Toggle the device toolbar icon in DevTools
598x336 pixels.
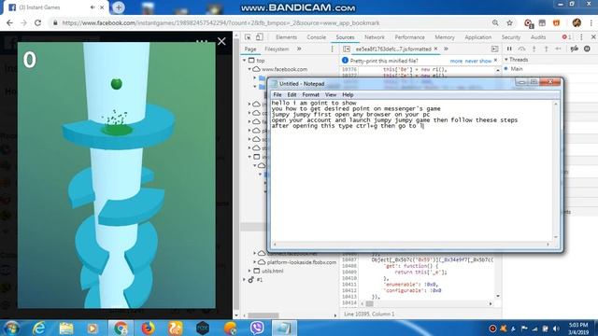click(260, 37)
